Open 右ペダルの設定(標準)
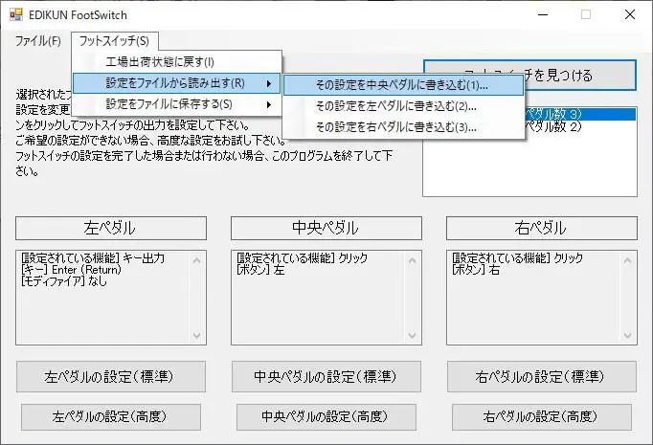The width and height of the screenshot is (653, 445). (541, 377)
